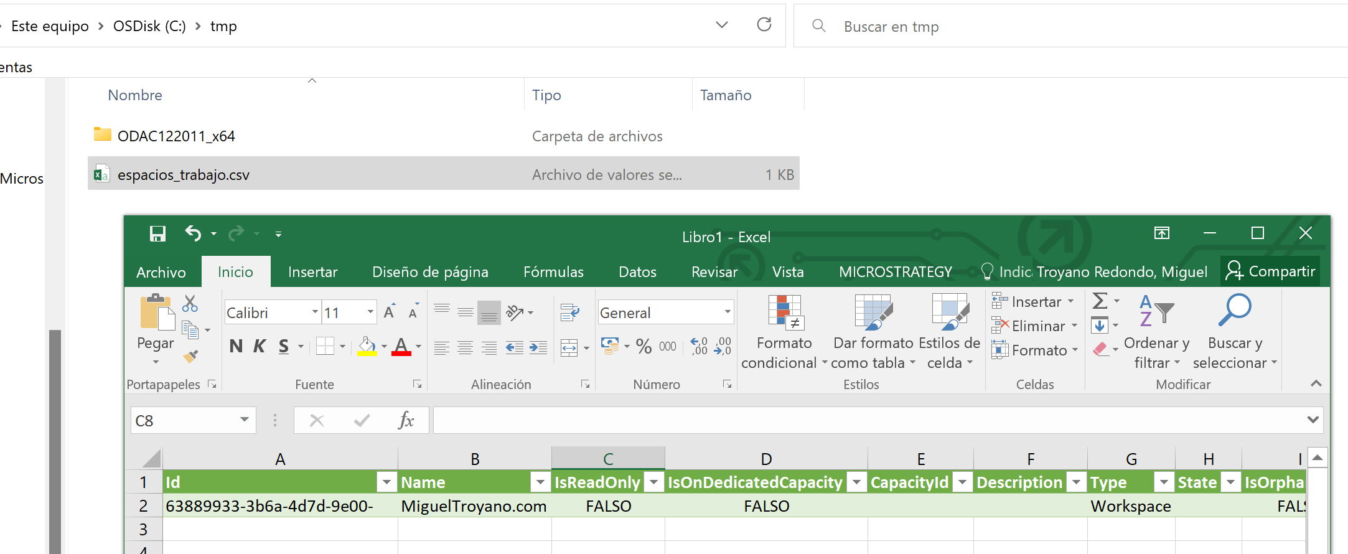Image resolution: width=1348 pixels, height=554 pixels.
Task: Click the thousands separator 000 icon
Action: [x=668, y=346]
